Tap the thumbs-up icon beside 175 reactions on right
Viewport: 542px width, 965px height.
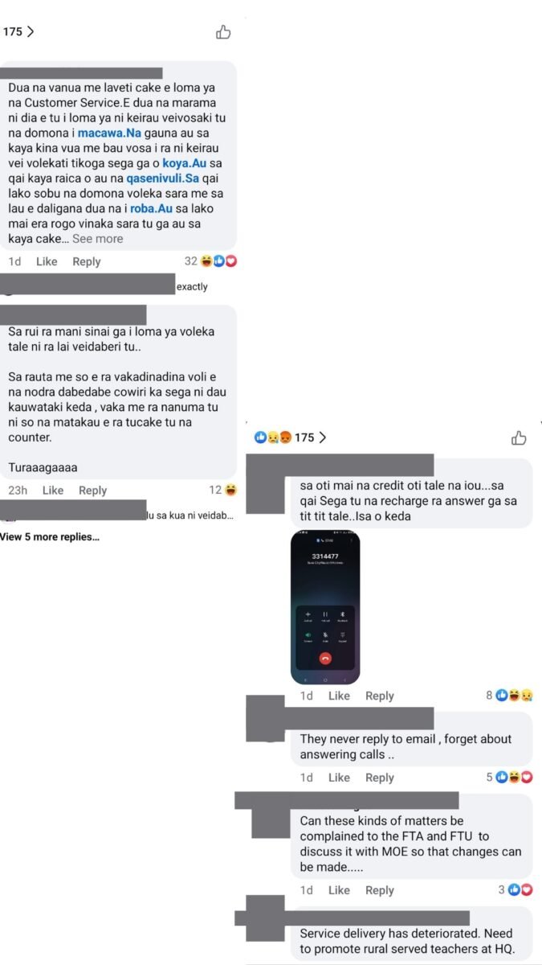519,437
